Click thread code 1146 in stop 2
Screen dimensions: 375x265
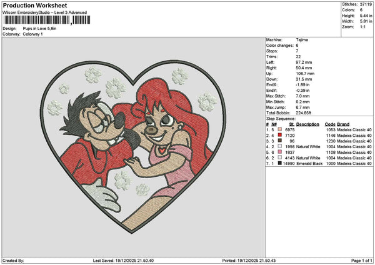point(331,136)
